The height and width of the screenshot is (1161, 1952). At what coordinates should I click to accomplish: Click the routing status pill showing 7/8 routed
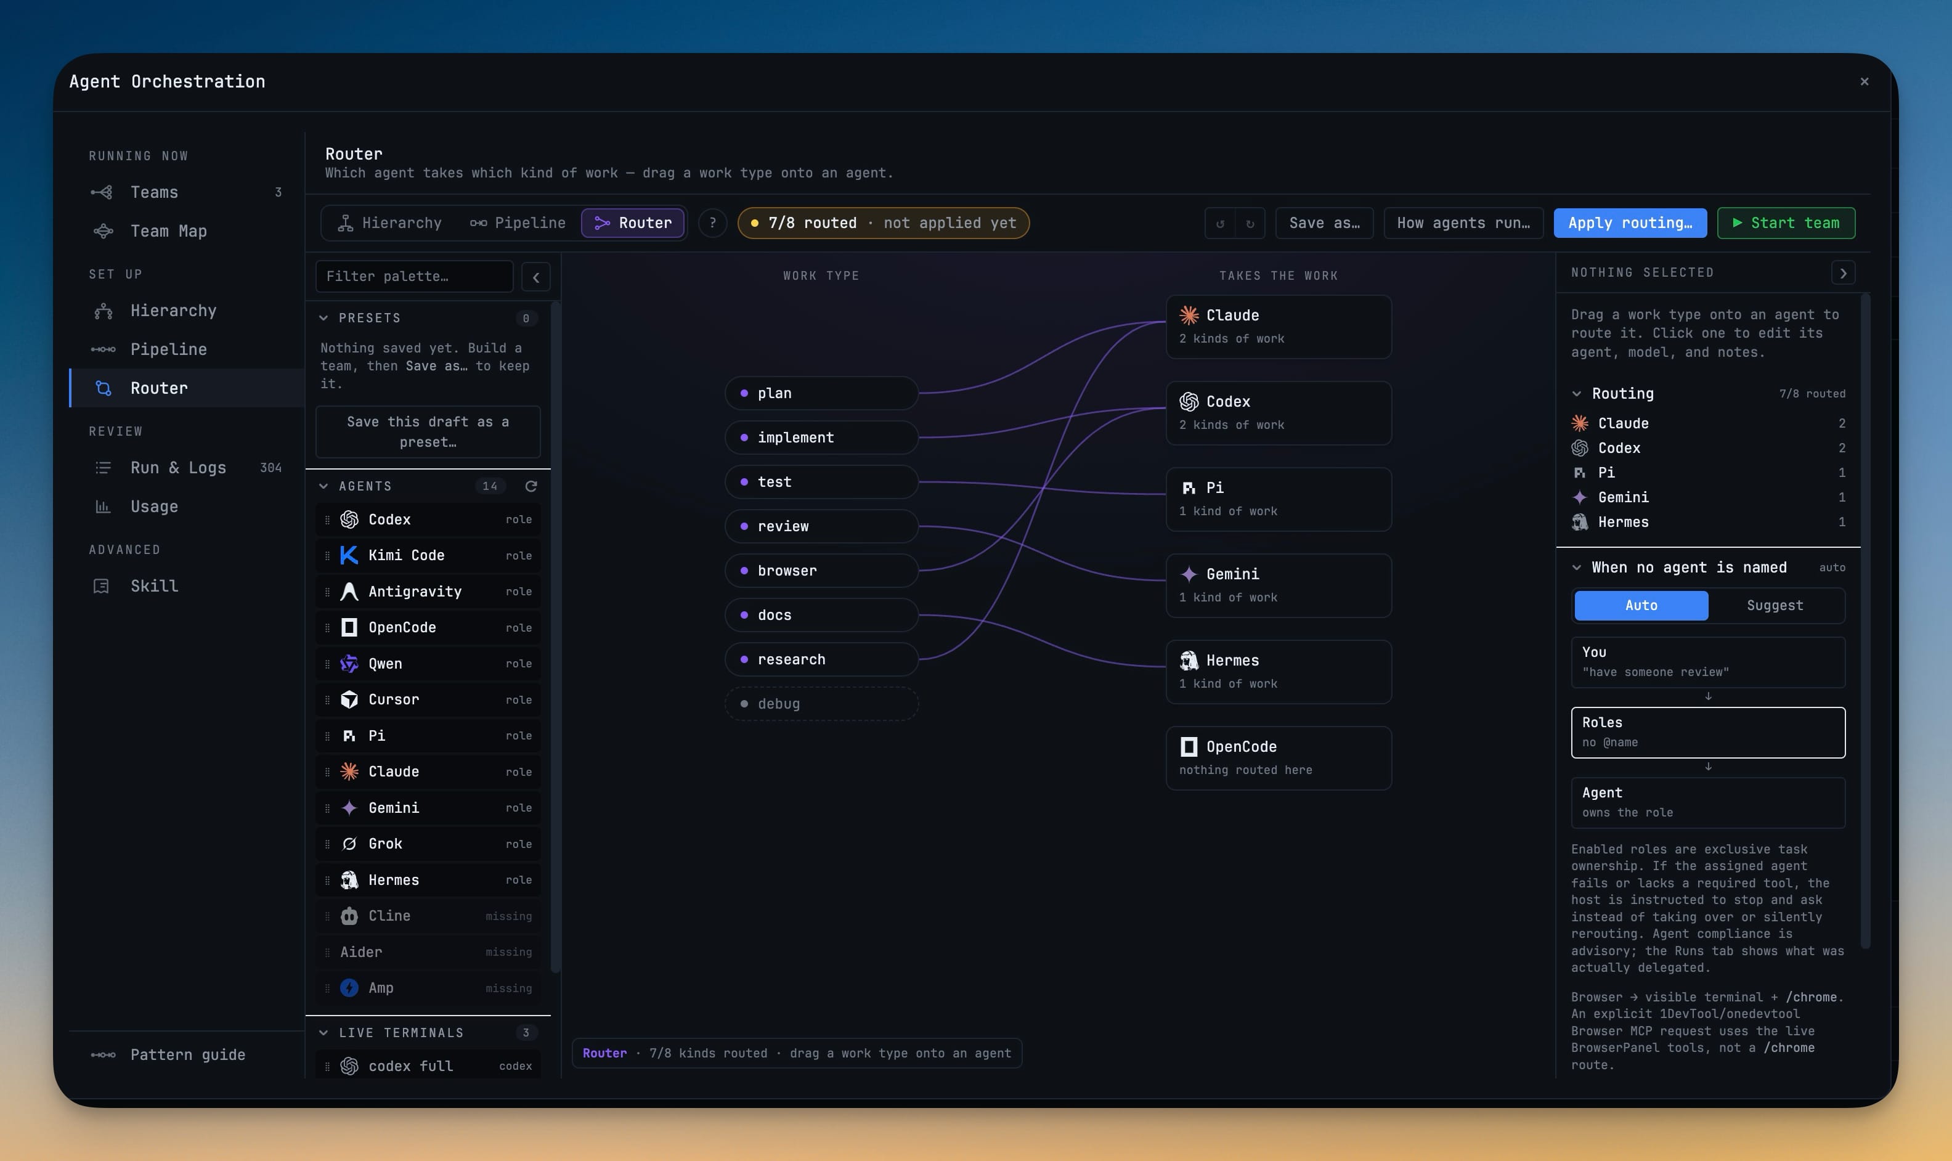pyautogui.click(x=883, y=223)
